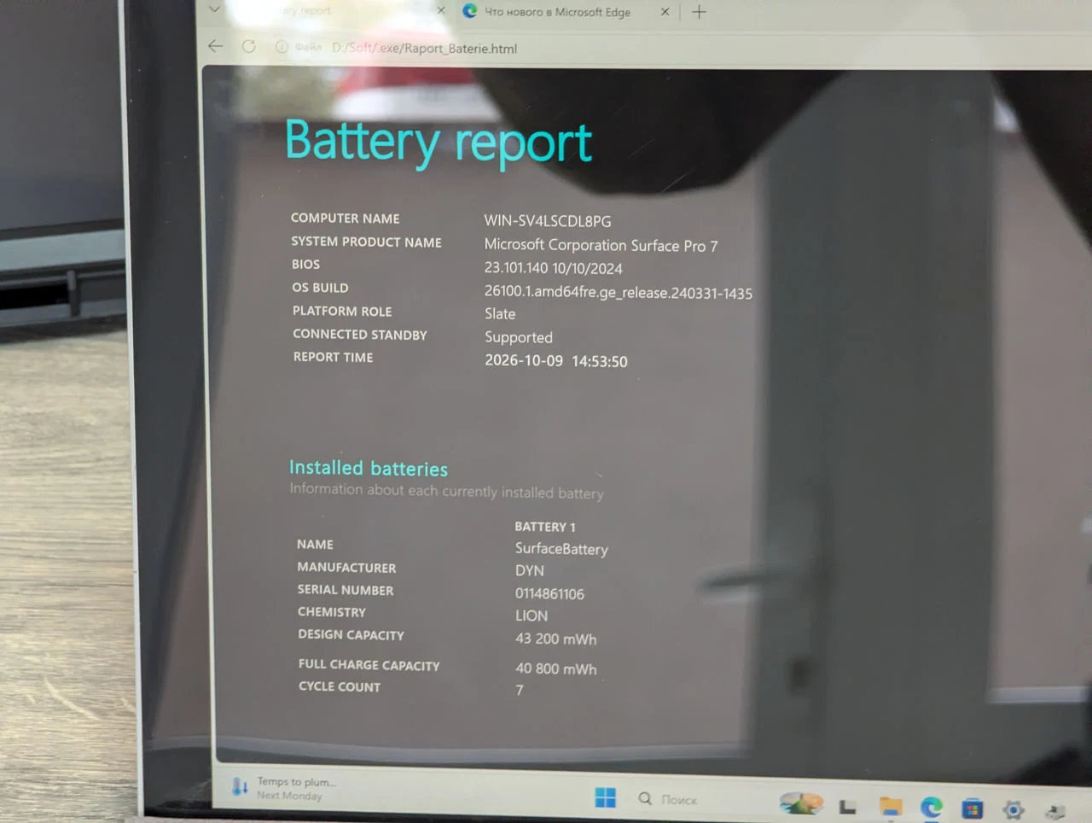Click the Installed batteries heading
The image size is (1092, 823).
point(369,468)
